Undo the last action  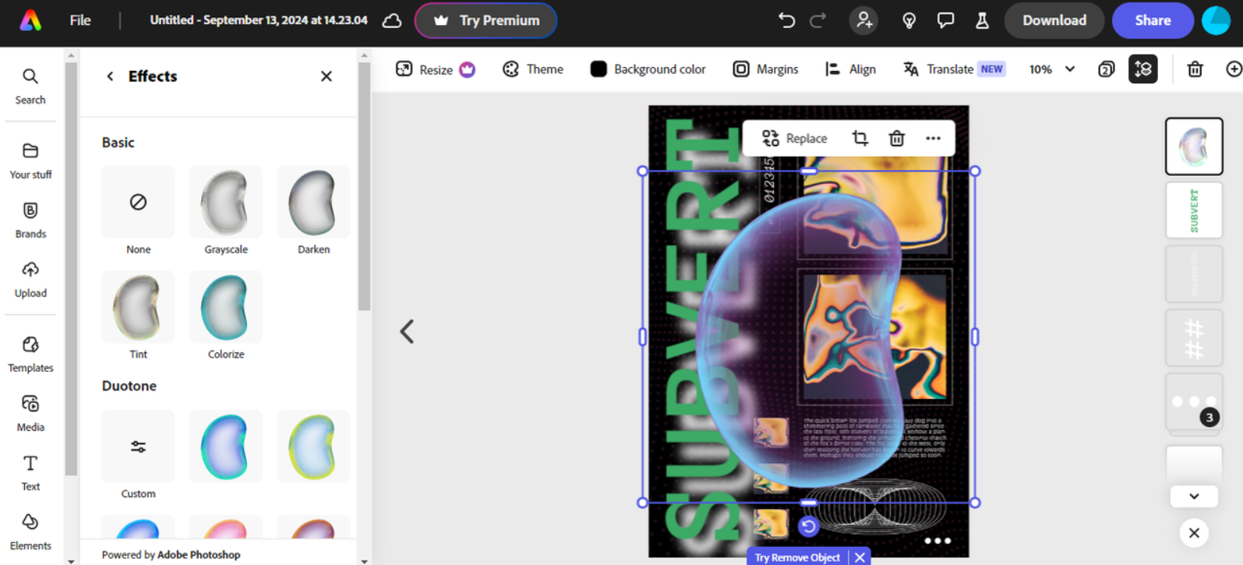point(786,20)
